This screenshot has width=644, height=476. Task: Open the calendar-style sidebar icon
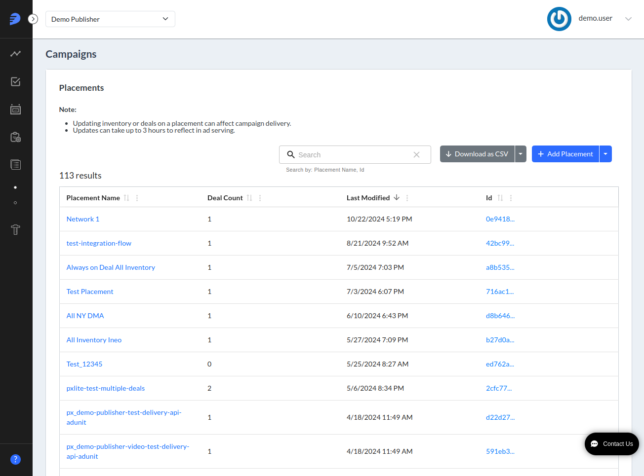[15, 109]
